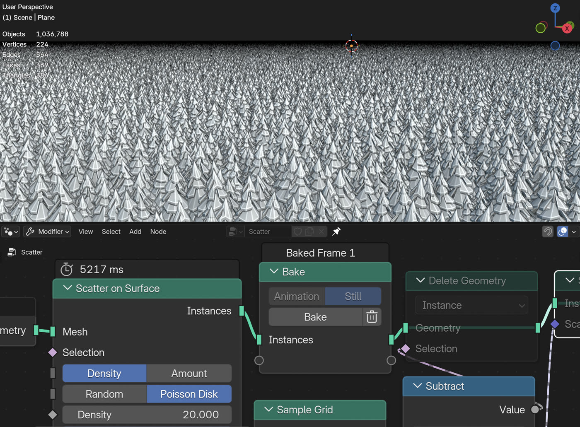This screenshot has height=427, width=580.
Task: Click the Scatter node group breadcrumb icon
Action: click(x=12, y=252)
